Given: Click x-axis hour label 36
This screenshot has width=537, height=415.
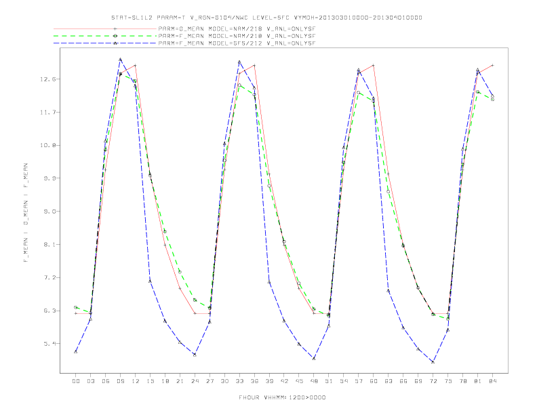Looking at the screenshot, I should (254, 381).
